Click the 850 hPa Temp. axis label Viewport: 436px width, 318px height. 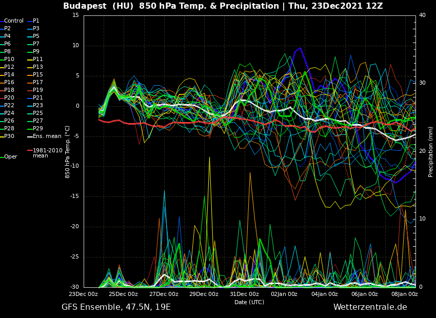pyautogui.click(x=68, y=151)
